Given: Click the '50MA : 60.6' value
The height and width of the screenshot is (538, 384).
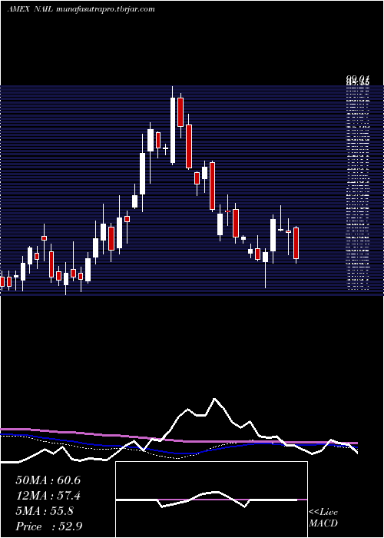Looking at the screenshot, I should pyautogui.click(x=48, y=480).
